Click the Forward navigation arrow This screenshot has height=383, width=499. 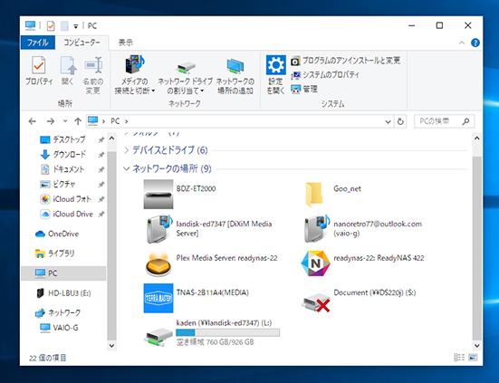51,121
